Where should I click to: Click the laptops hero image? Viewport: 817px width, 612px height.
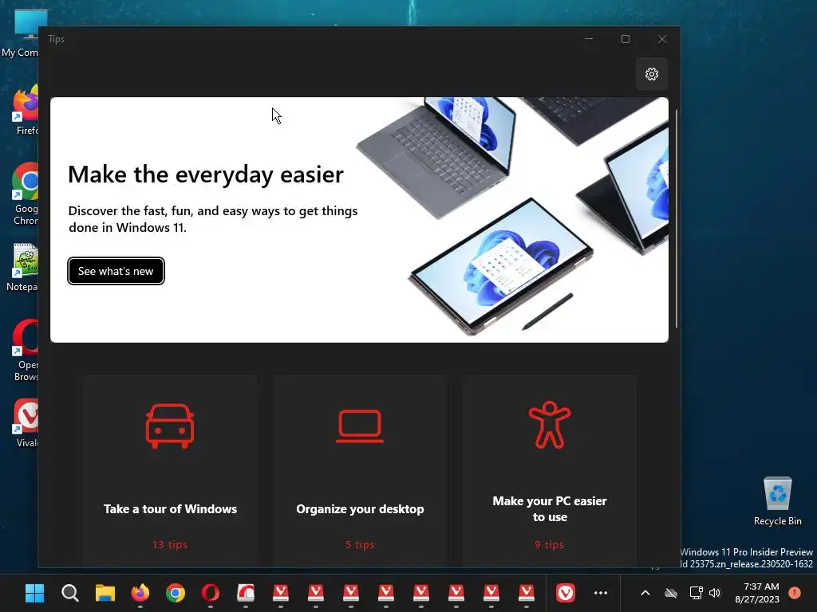coord(513,218)
